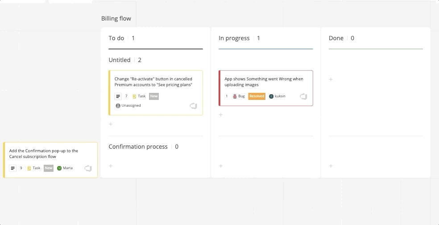Click the description icon on the Re-activate button card
Image resolution: width=439 pixels, height=225 pixels.
(x=118, y=96)
